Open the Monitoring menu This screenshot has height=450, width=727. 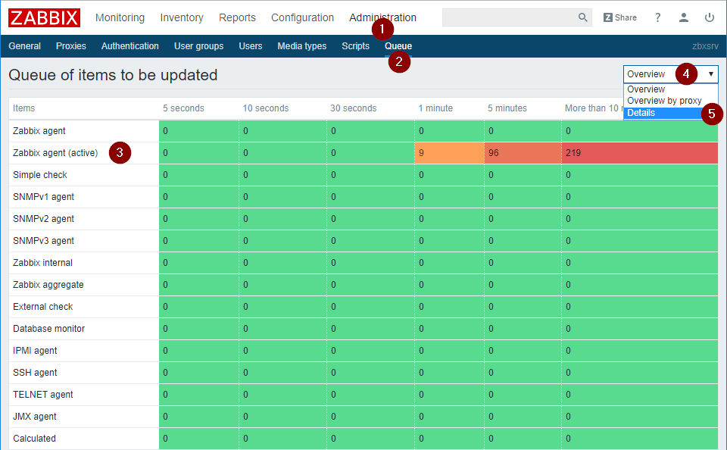click(x=120, y=17)
